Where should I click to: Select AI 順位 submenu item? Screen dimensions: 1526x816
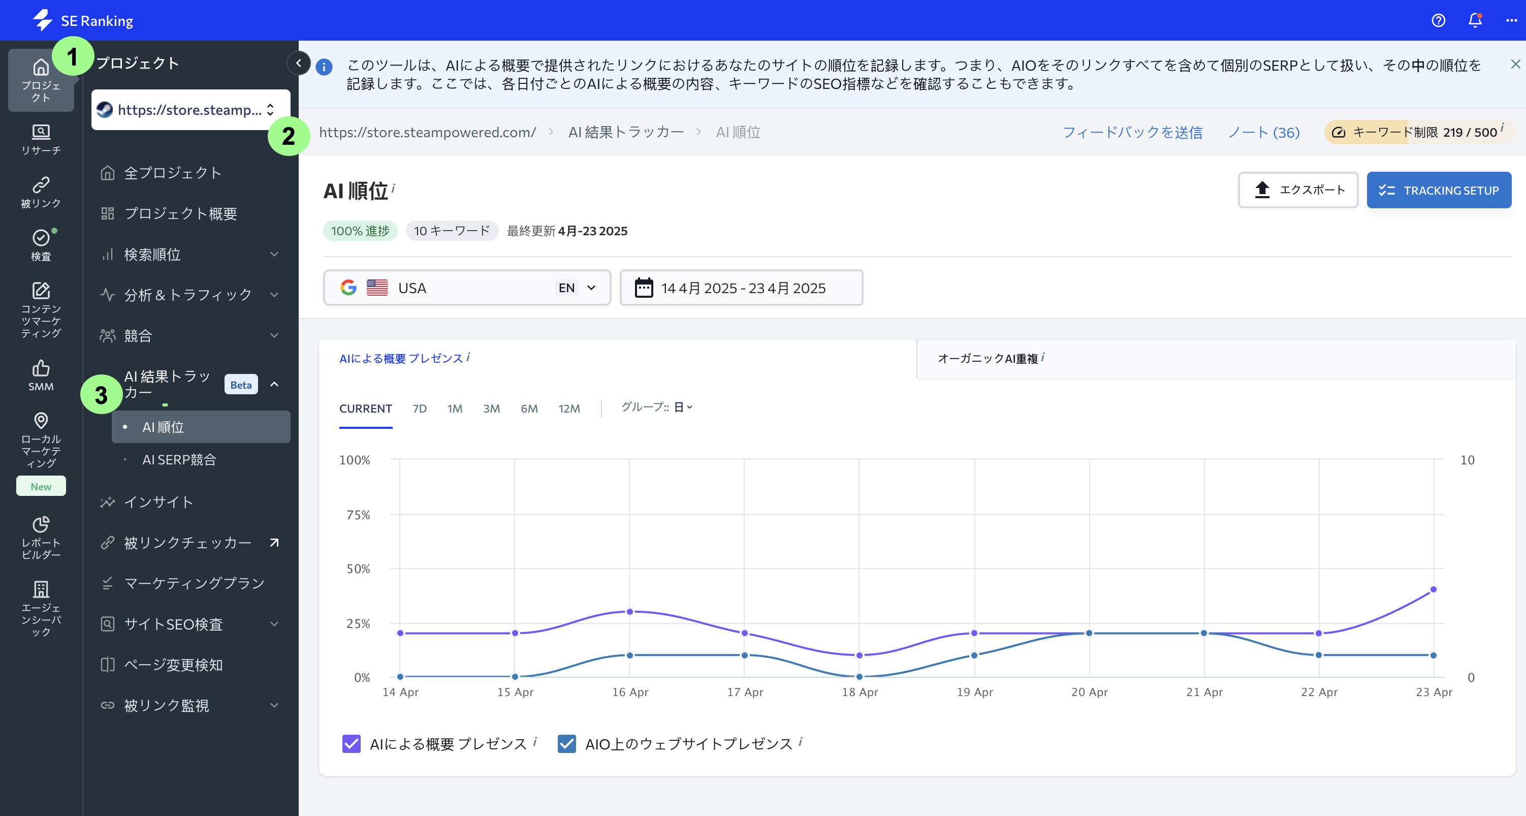201,427
